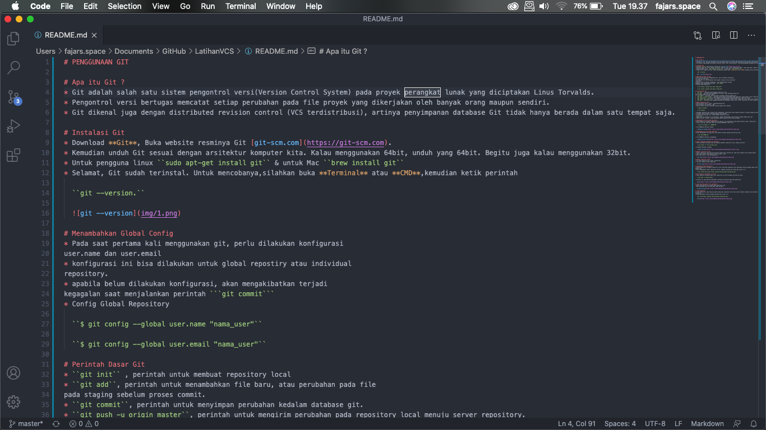766x430 pixels.
Task: Open the editor More Actions menu
Action: (x=751, y=35)
